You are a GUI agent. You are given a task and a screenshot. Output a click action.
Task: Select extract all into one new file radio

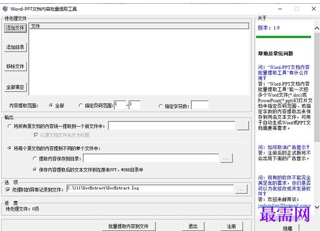pos(9,126)
